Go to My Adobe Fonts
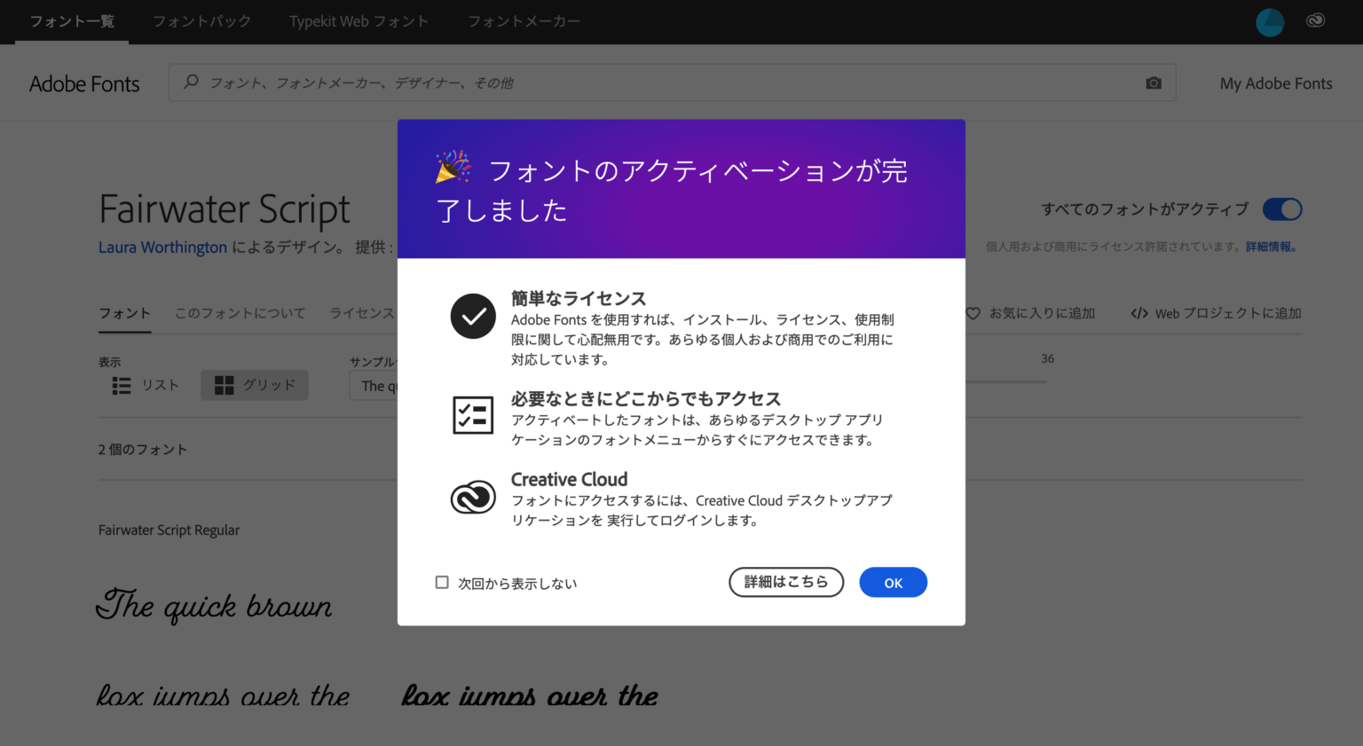The image size is (1363, 746). point(1275,82)
